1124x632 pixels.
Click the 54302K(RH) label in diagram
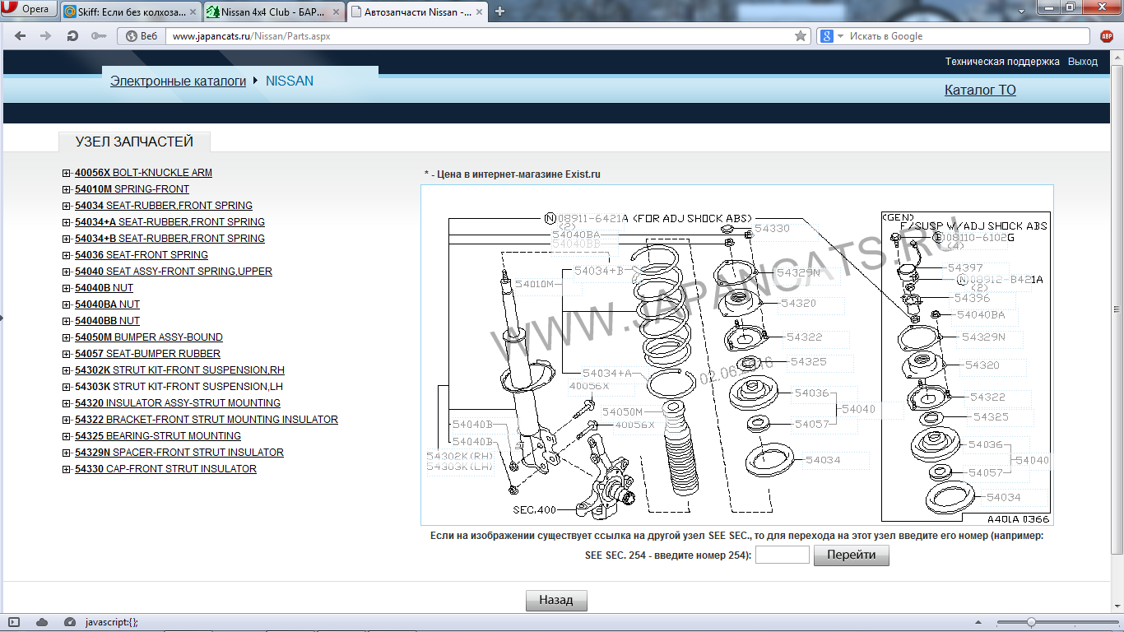[x=460, y=455]
